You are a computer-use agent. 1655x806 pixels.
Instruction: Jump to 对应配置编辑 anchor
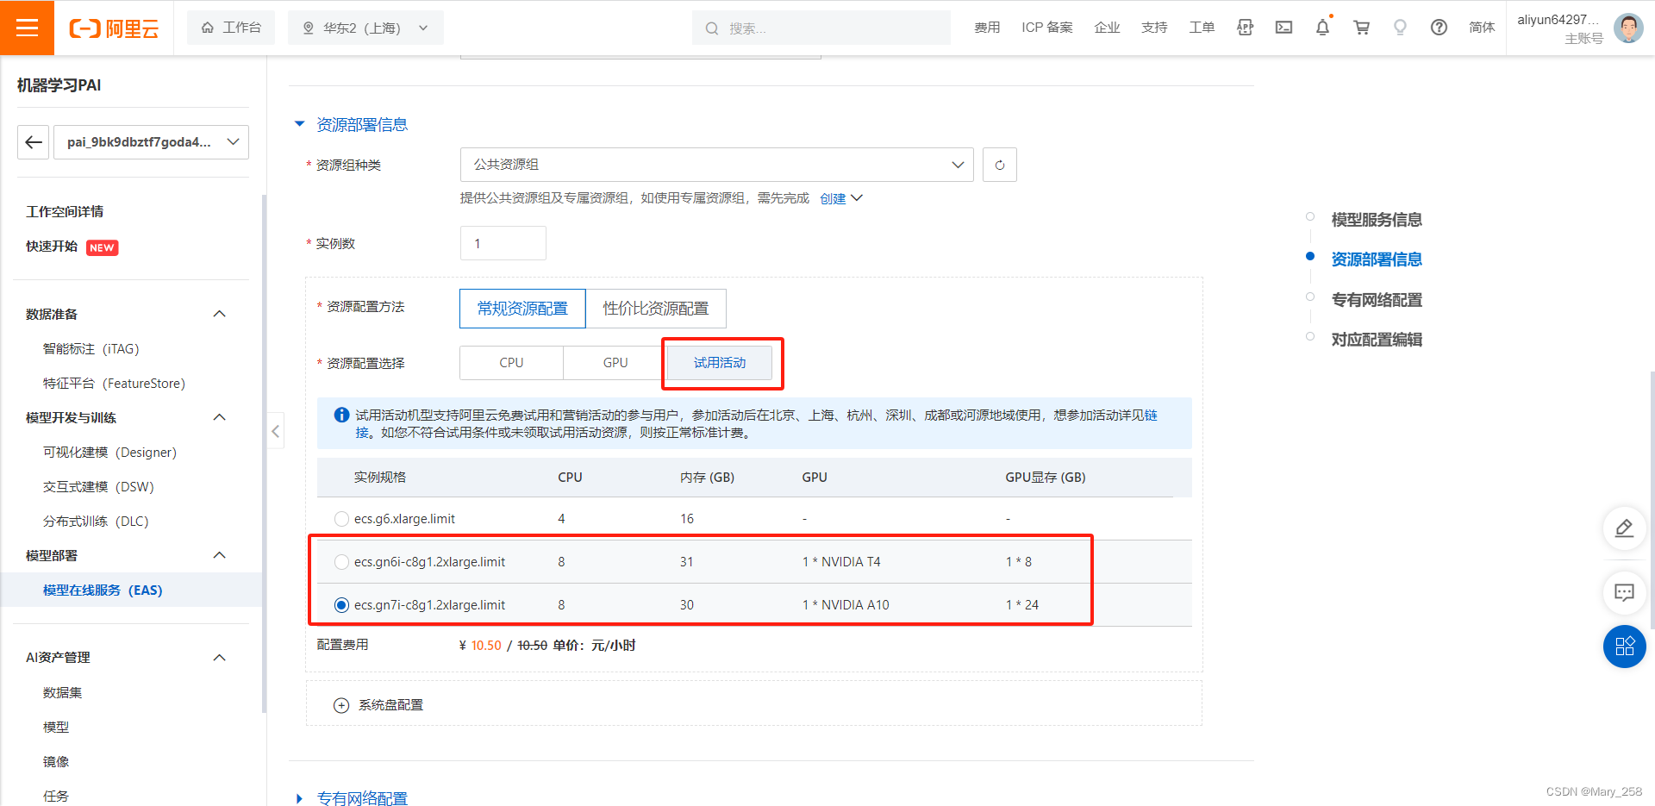click(1377, 340)
